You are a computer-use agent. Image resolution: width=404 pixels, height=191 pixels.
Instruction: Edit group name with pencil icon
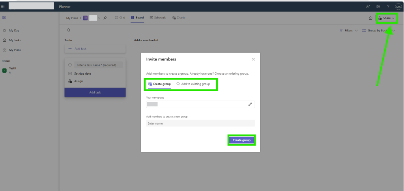coord(250,104)
